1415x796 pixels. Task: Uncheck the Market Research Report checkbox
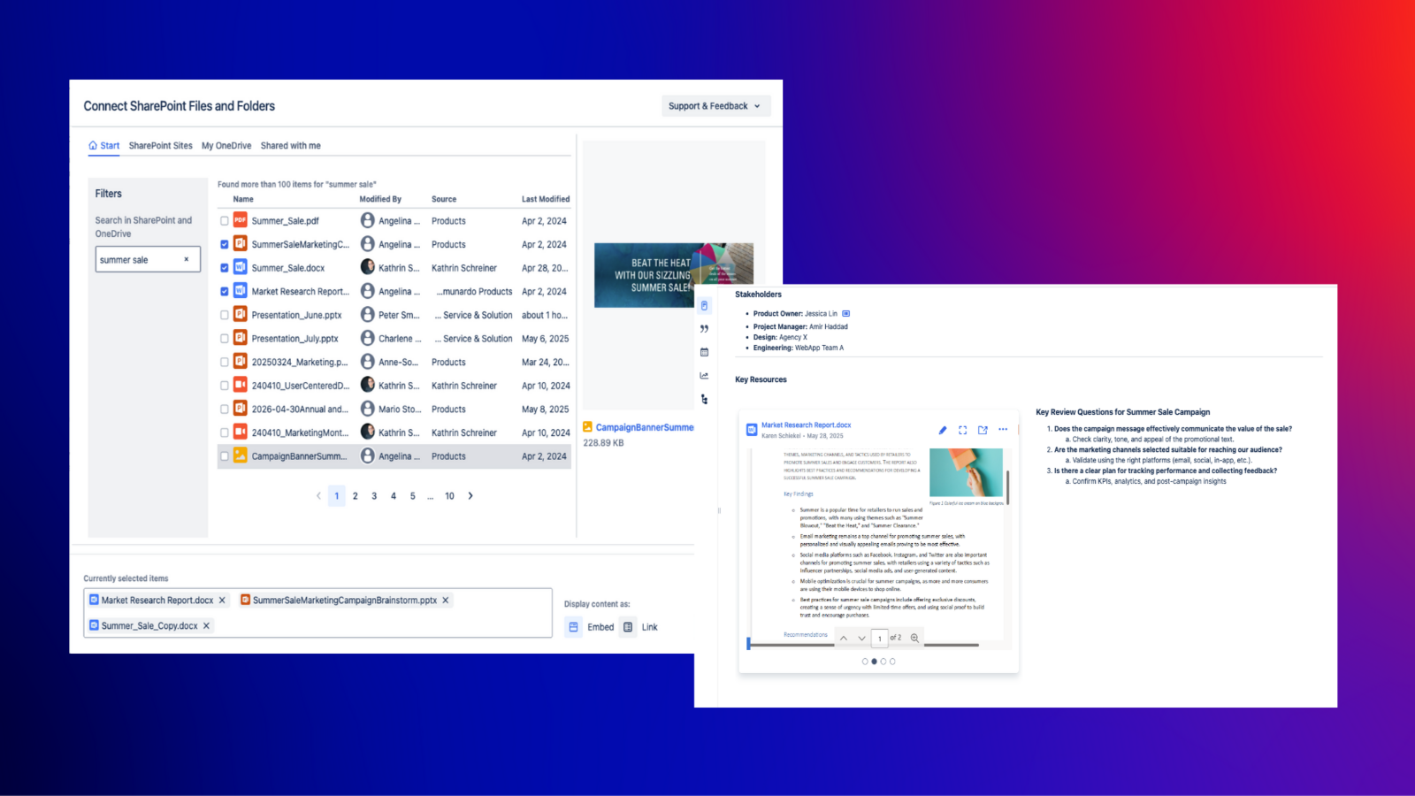point(225,292)
